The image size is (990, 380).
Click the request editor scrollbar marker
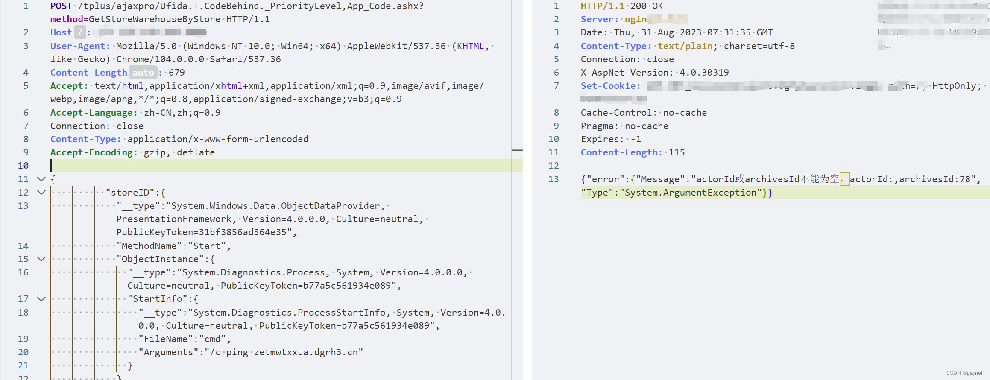point(517,150)
